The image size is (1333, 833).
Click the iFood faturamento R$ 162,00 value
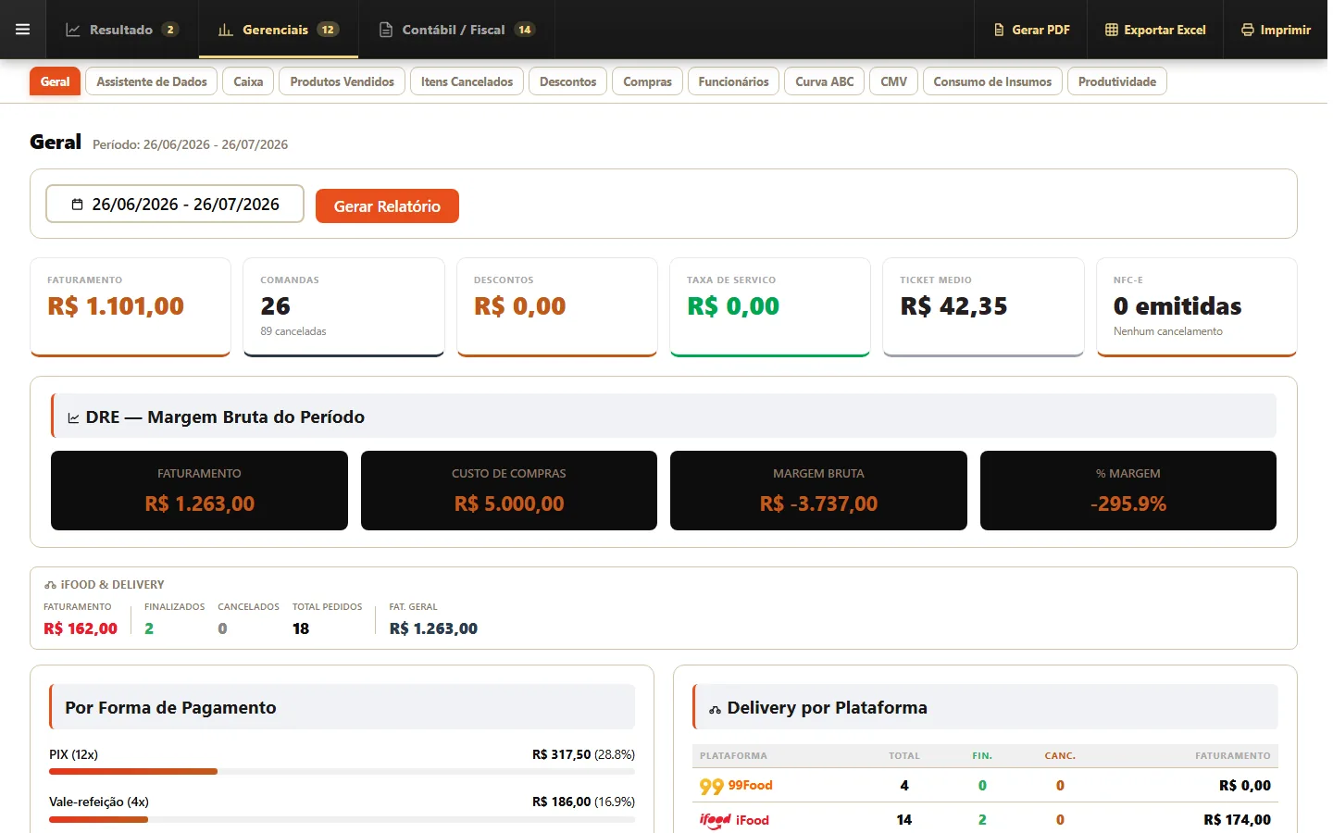click(x=81, y=628)
